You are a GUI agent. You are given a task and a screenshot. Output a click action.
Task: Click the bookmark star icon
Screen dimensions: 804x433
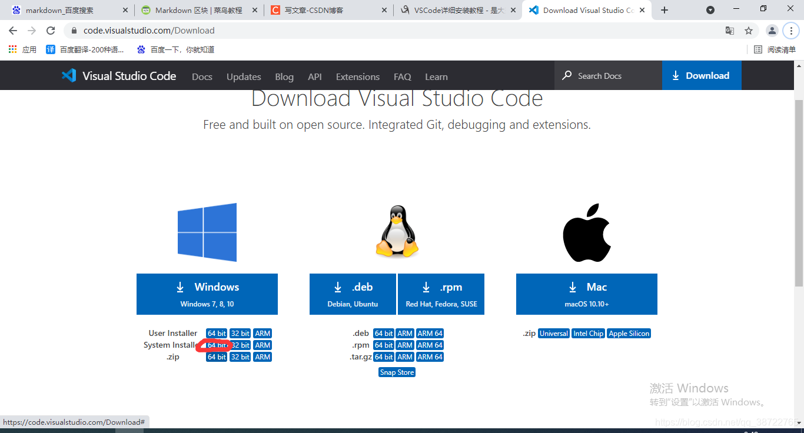pos(749,31)
